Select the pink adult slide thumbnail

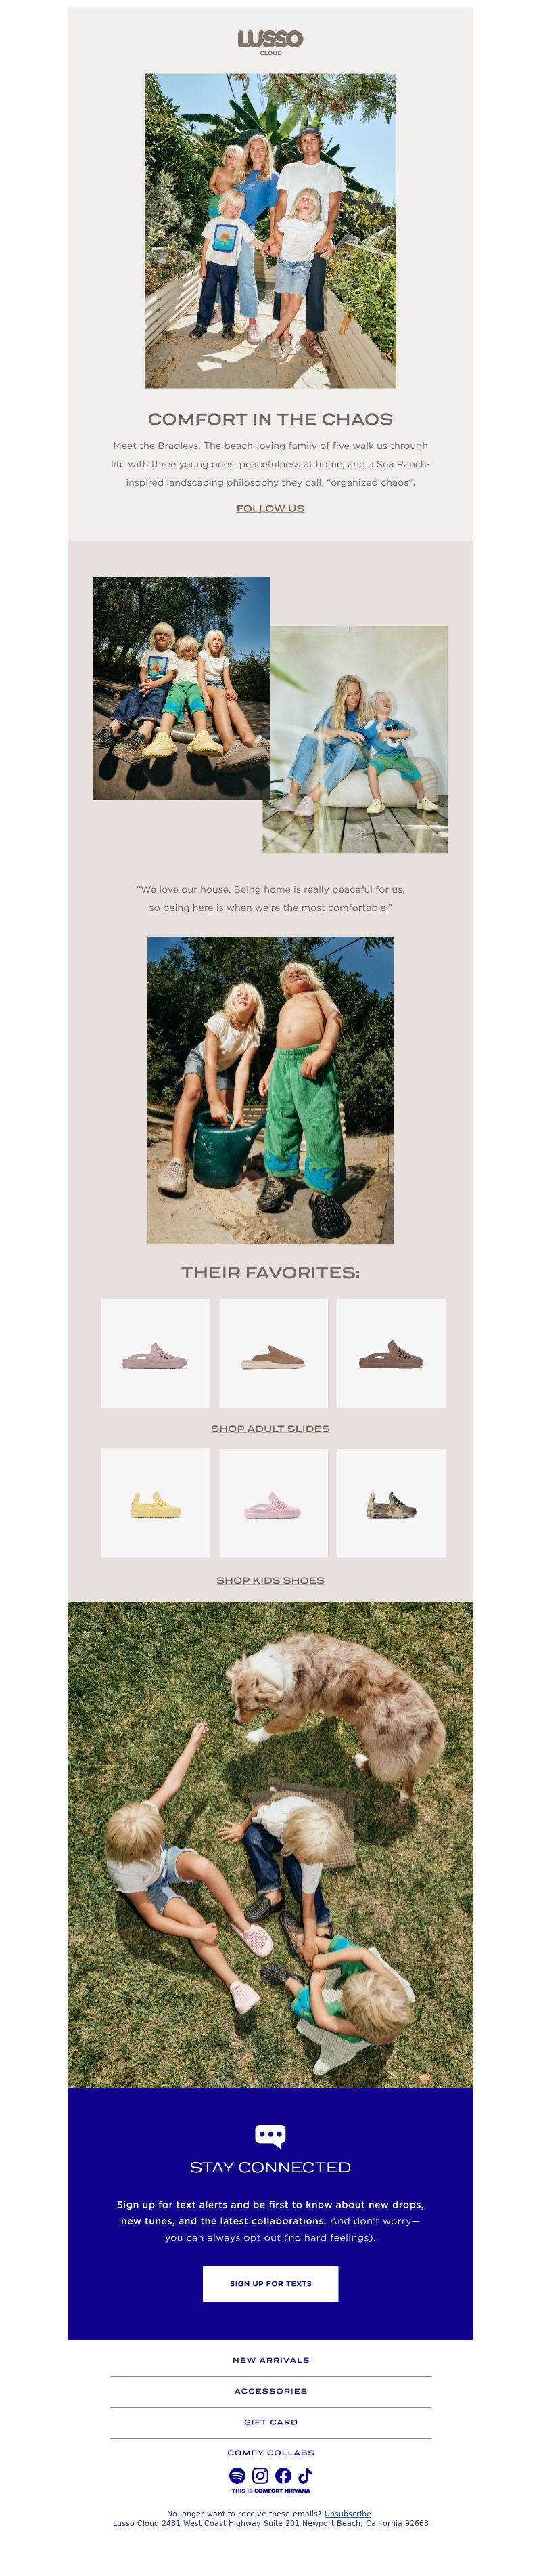point(156,1353)
